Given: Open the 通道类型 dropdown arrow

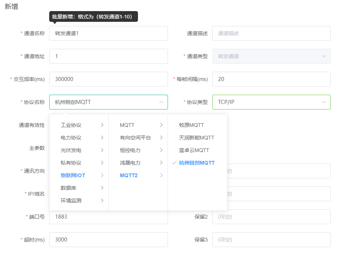Looking at the screenshot, I should tap(324, 56).
